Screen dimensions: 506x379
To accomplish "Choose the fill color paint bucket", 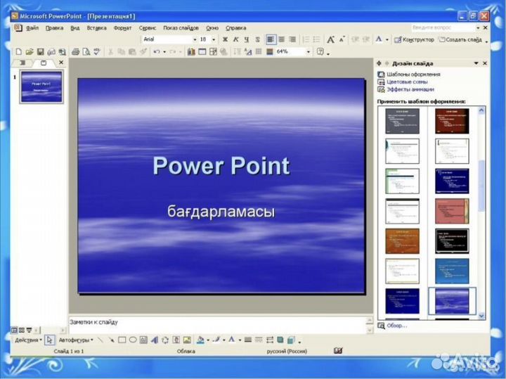I will click(x=200, y=340).
